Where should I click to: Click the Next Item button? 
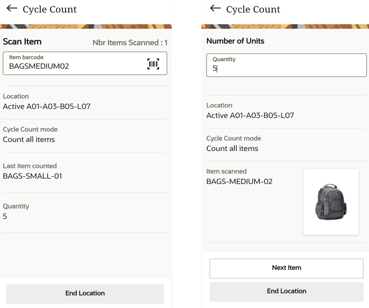click(286, 268)
